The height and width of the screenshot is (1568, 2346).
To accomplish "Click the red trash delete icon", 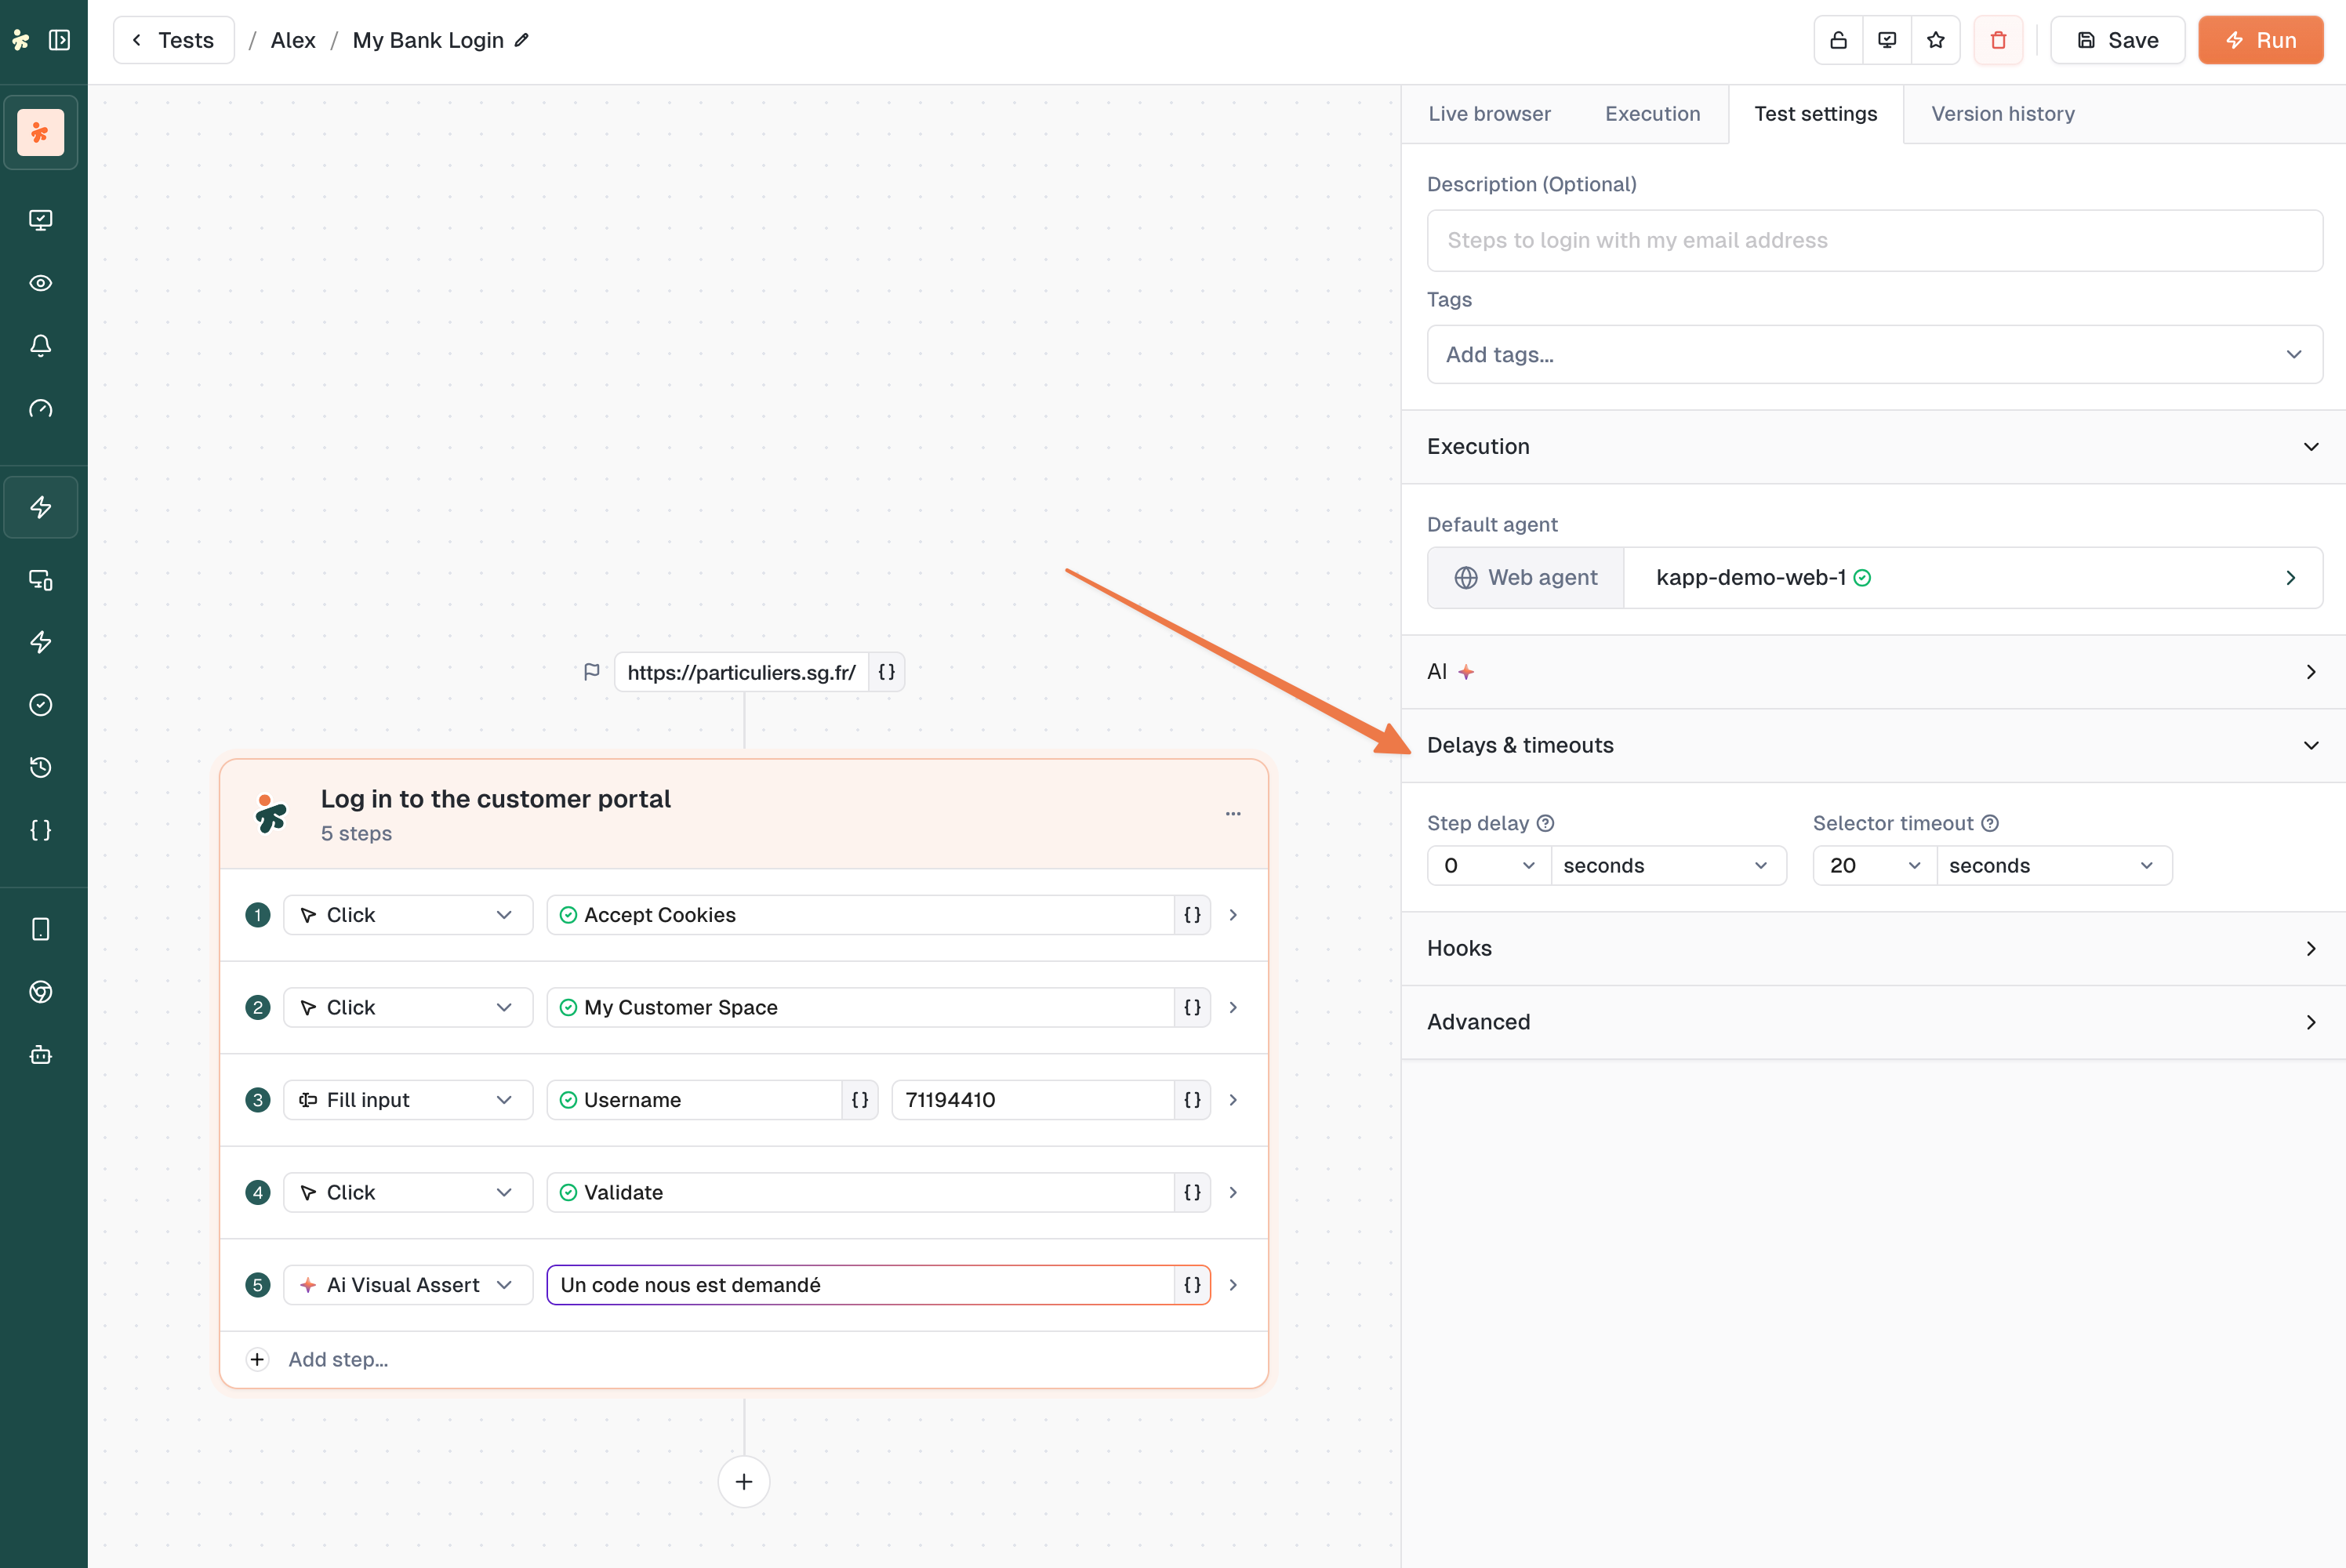I will 1997,40.
